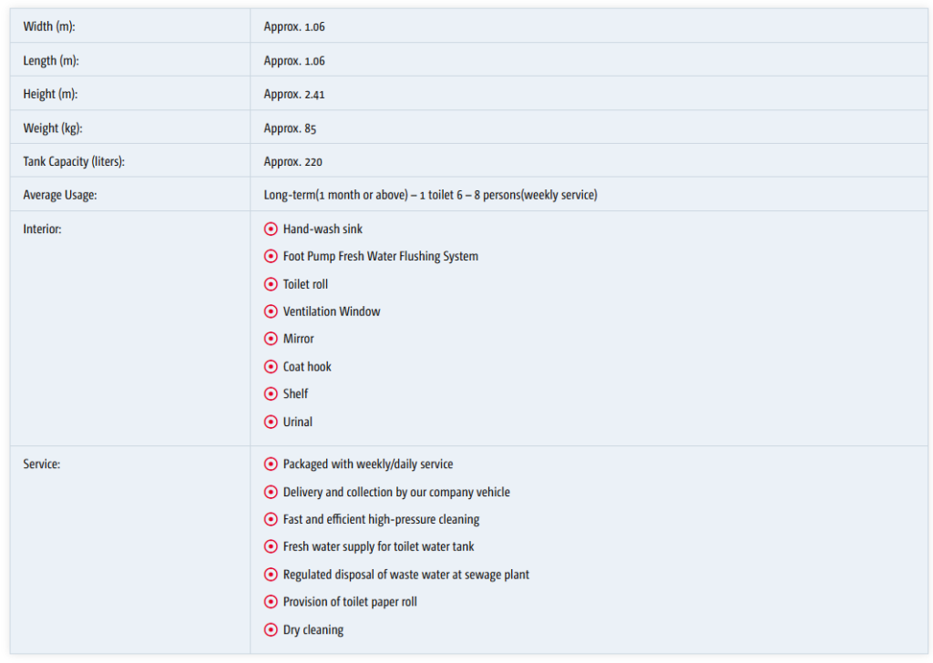
Task: Click the Average Usage row label
Action: [59, 195]
